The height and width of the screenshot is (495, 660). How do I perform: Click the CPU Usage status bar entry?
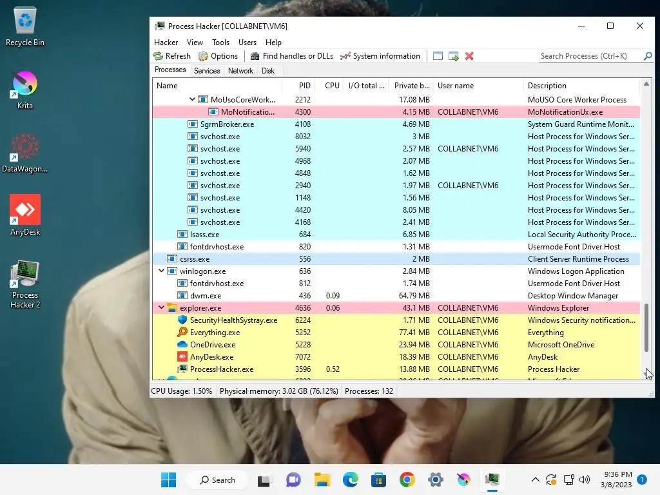[x=181, y=391]
